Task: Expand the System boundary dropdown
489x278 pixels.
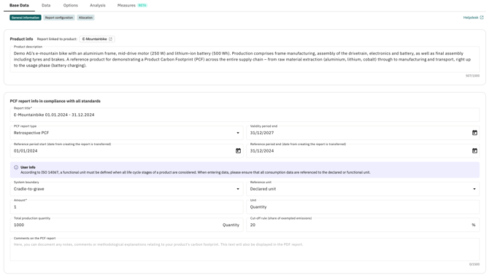Action: (x=238, y=189)
